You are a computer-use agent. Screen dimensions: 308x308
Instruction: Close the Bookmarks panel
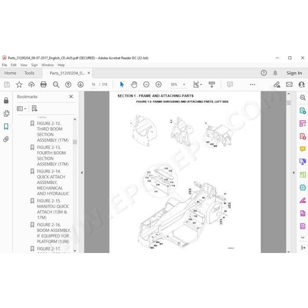point(71,96)
